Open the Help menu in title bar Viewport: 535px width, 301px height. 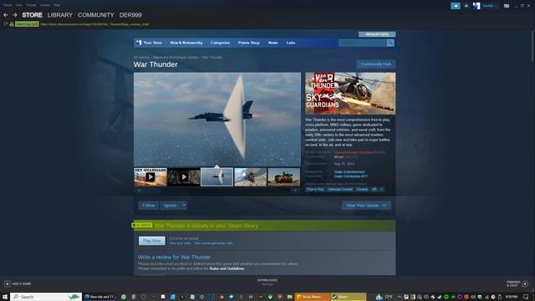[57, 5]
